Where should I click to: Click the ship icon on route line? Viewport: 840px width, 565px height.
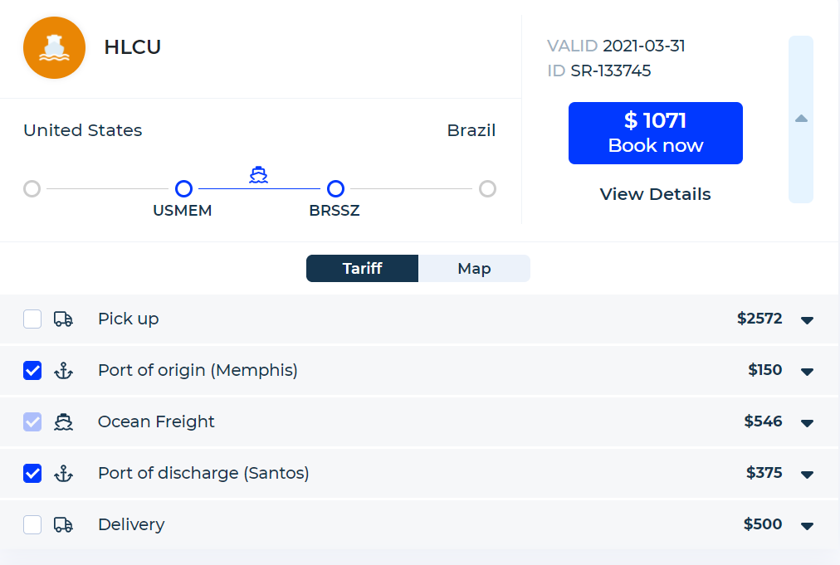[259, 174]
